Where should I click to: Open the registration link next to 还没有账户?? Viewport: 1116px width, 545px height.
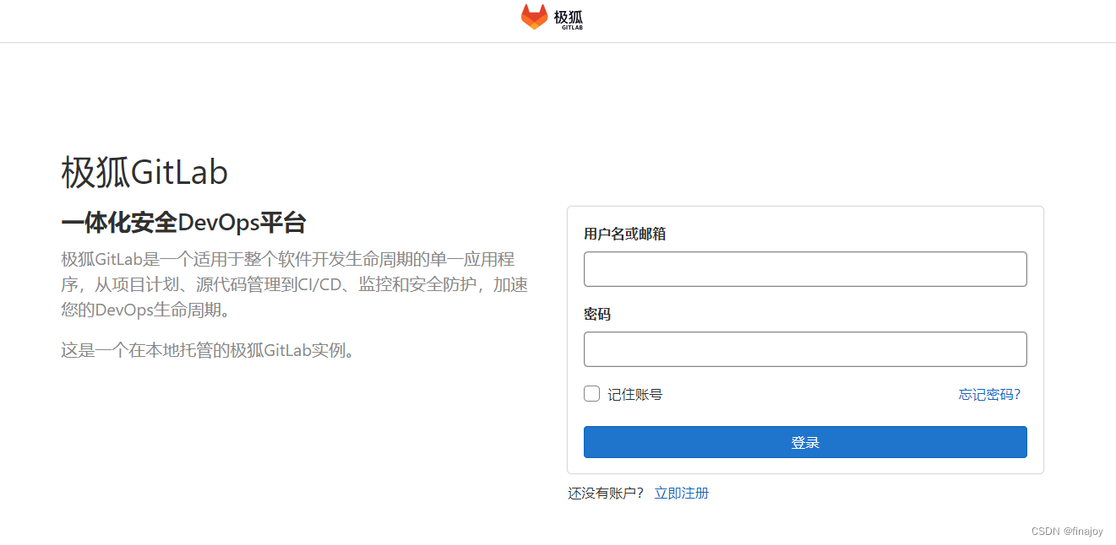pyautogui.click(x=681, y=492)
